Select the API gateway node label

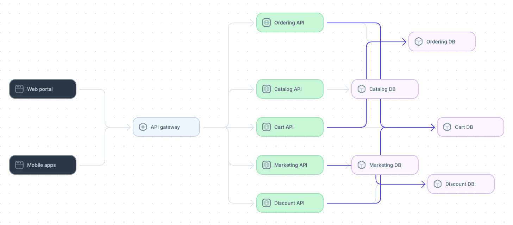tap(165, 127)
